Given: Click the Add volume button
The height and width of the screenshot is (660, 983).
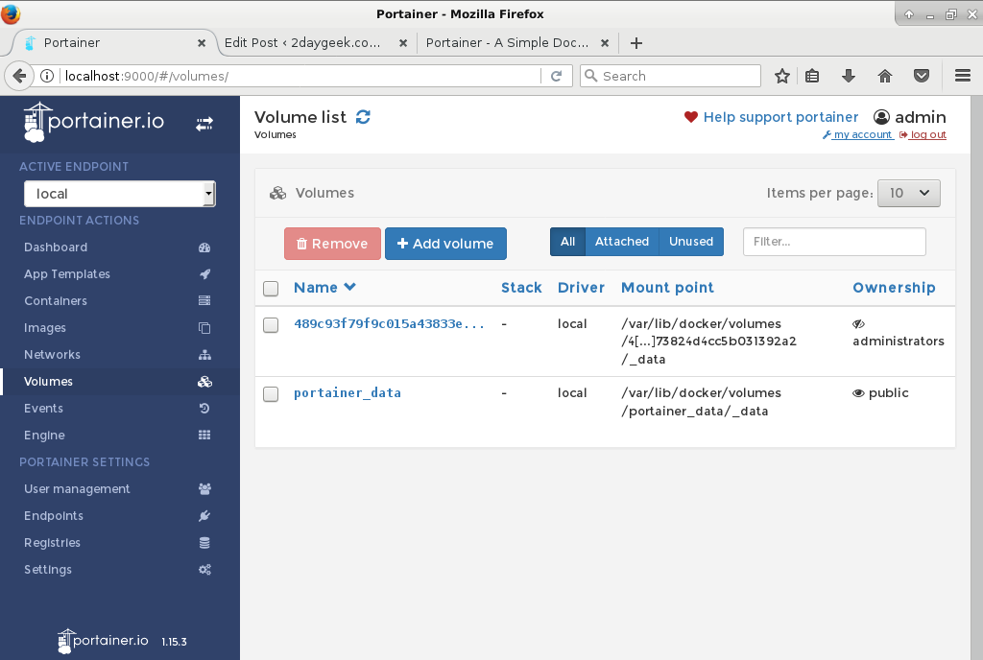Looking at the screenshot, I should [x=445, y=244].
